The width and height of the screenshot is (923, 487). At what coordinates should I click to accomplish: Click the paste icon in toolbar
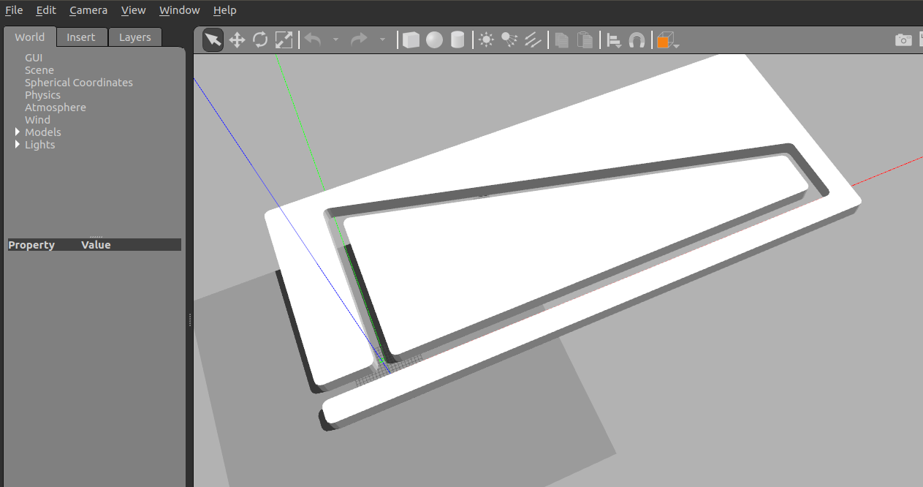585,39
